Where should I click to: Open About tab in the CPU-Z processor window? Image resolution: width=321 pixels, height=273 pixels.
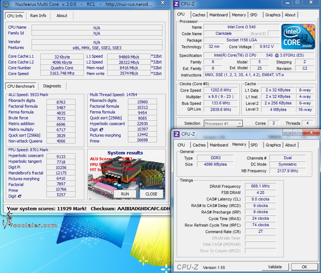[x=290, y=15]
